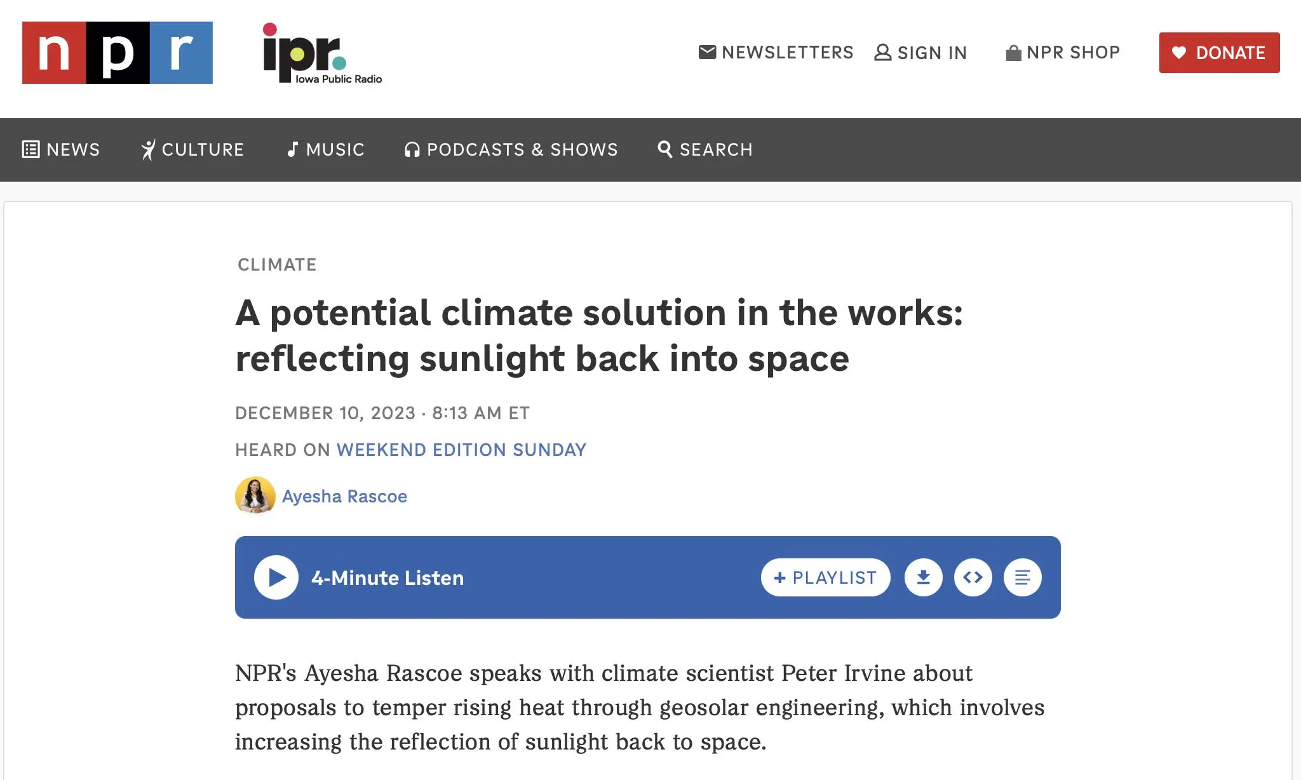Open the Culture menu

(192, 150)
